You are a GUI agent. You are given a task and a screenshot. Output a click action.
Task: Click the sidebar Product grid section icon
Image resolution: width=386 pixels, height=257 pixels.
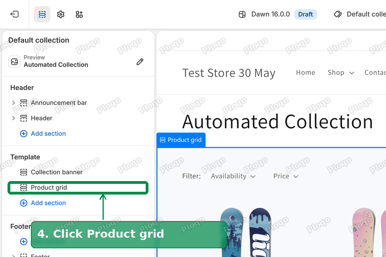24,188
